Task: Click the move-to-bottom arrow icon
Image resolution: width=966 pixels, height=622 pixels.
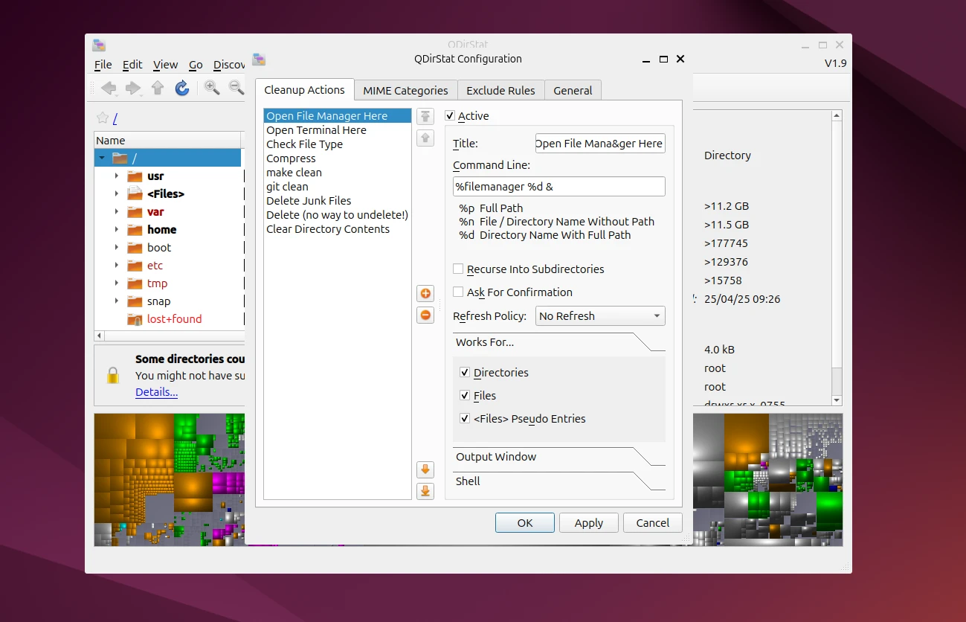Action: tap(425, 491)
